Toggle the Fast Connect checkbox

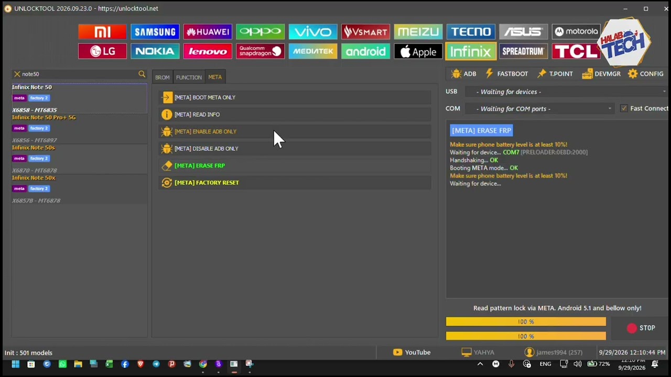tap(623, 108)
